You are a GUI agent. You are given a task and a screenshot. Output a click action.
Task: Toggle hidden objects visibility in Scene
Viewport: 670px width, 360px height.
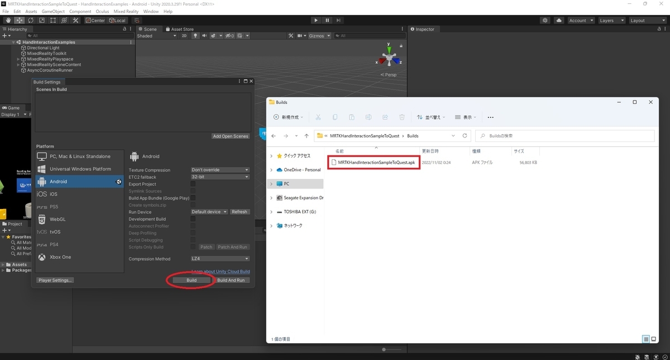[x=229, y=36]
